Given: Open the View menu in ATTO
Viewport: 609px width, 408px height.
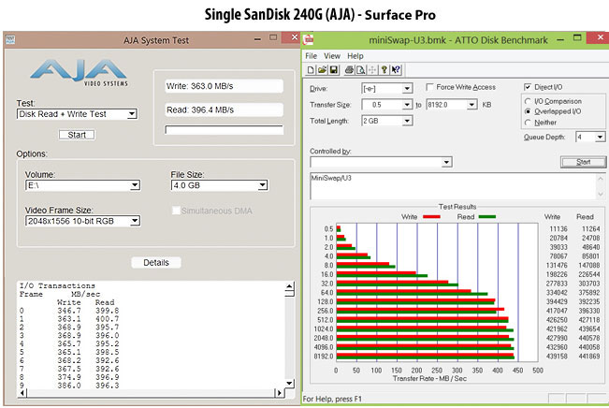Looking at the screenshot, I should [x=332, y=55].
